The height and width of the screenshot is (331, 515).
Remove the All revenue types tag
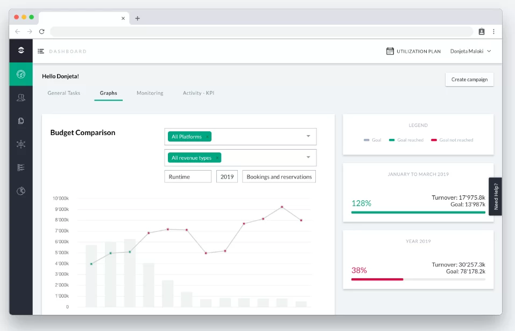[217, 158]
